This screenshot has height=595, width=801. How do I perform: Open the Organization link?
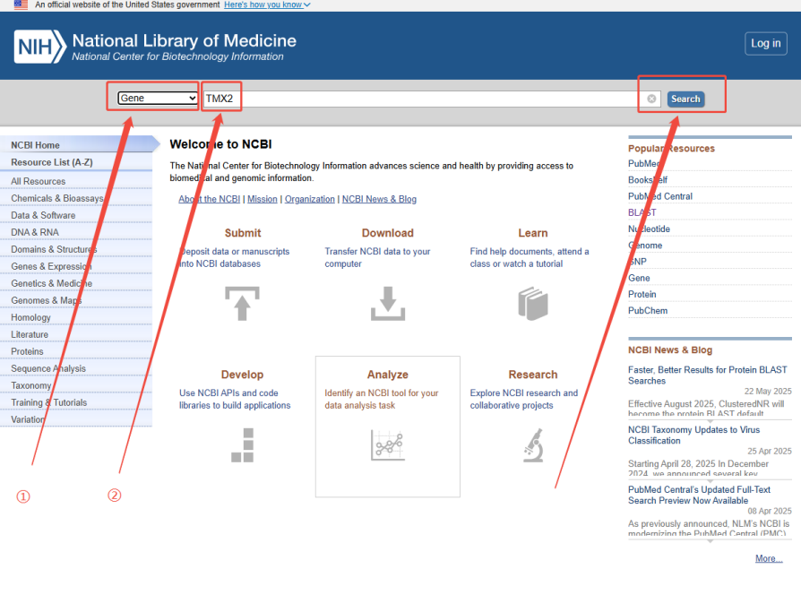310,199
